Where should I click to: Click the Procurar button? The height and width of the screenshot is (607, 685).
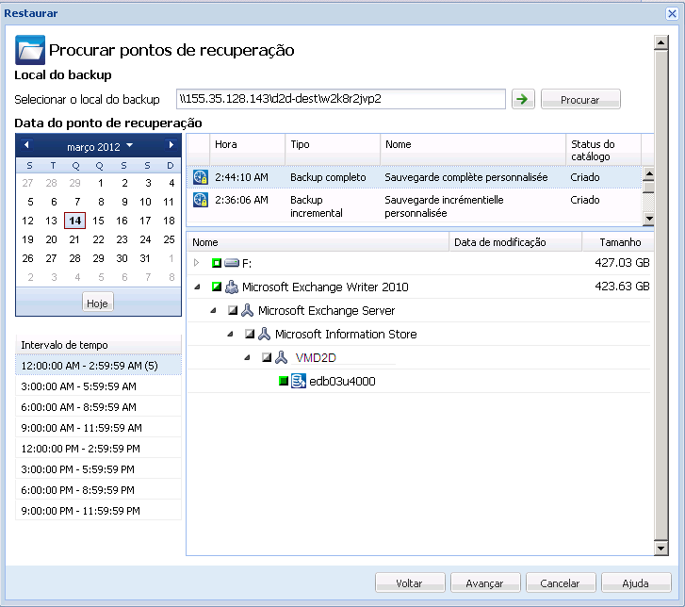click(x=580, y=99)
